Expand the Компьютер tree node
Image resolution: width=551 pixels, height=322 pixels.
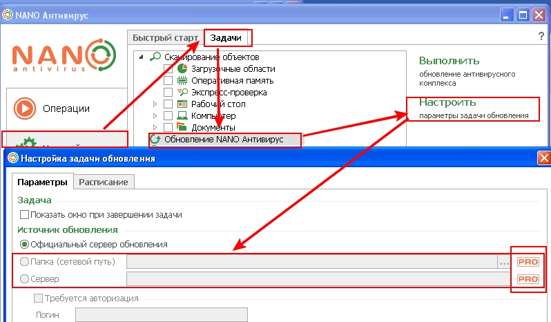pyautogui.click(x=155, y=116)
